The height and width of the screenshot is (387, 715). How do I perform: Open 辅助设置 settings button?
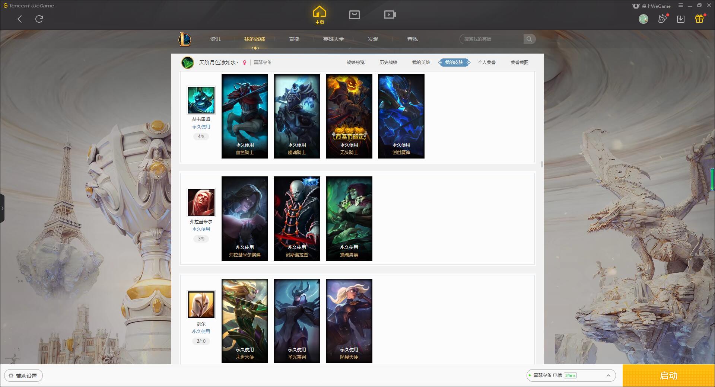tap(23, 376)
